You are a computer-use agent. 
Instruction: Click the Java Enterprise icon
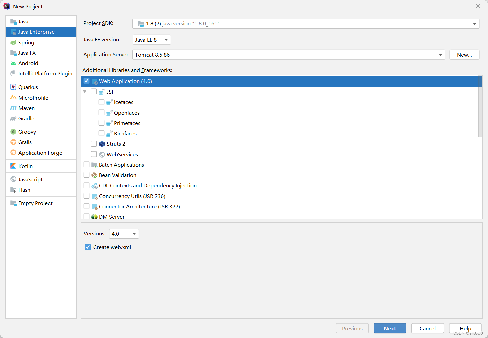[13, 32]
